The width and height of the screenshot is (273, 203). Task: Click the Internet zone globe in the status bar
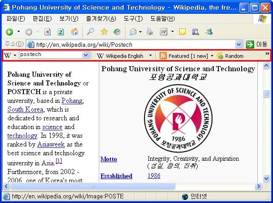185,197
